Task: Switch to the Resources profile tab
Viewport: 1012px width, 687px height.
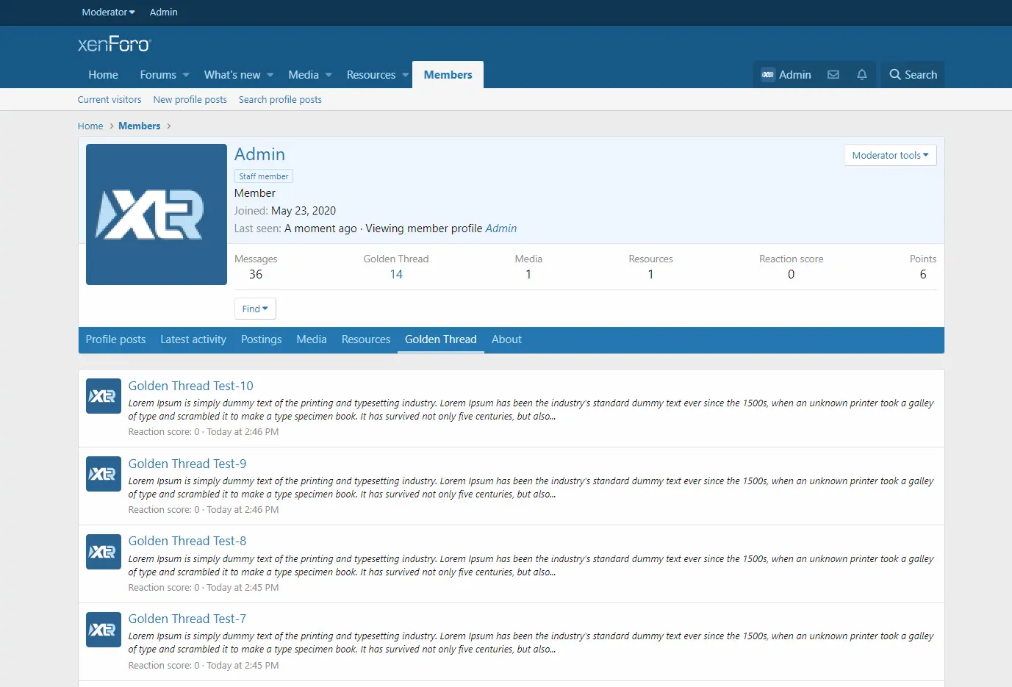Action: tap(366, 339)
